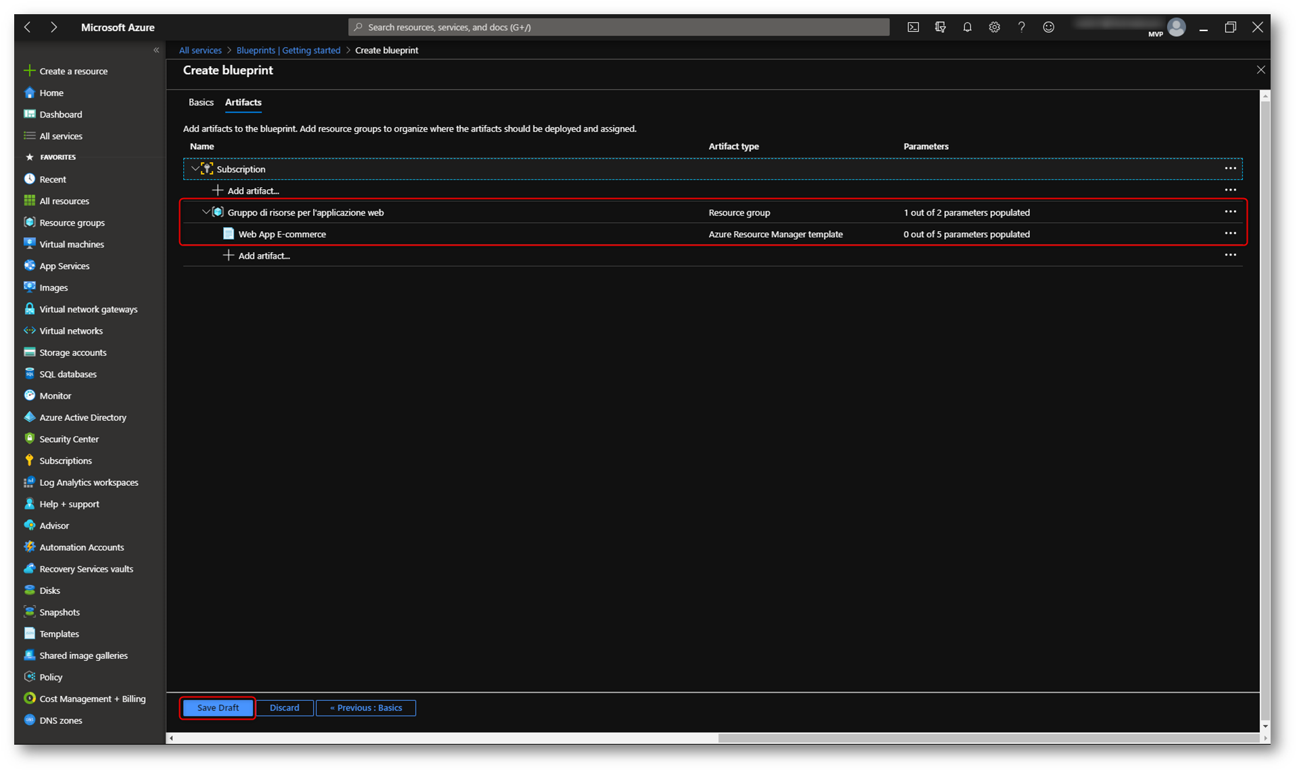The width and height of the screenshot is (1299, 773).
Task: Open Storage accounts in the sidebar
Action: point(73,352)
